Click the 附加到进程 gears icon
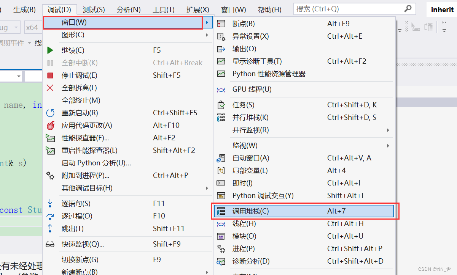The height and width of the screenshot is (275, 457). coord(50,175)
